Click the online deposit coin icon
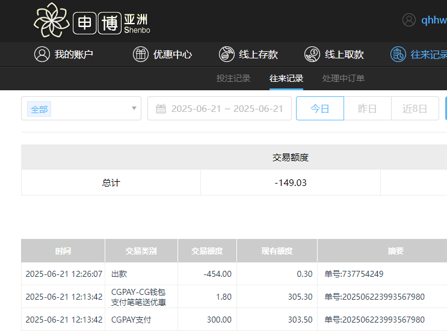 [x=226, y=54]
